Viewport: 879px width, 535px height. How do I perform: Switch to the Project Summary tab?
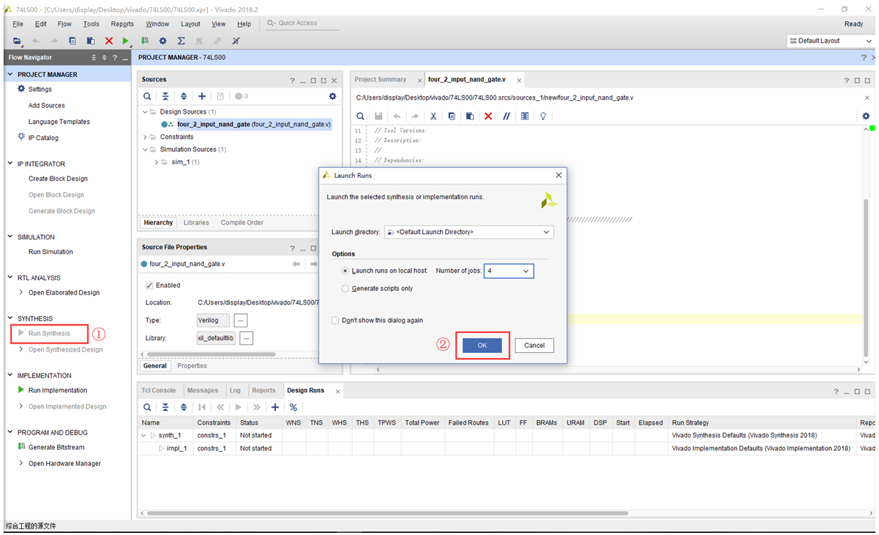tap(380, 80)
